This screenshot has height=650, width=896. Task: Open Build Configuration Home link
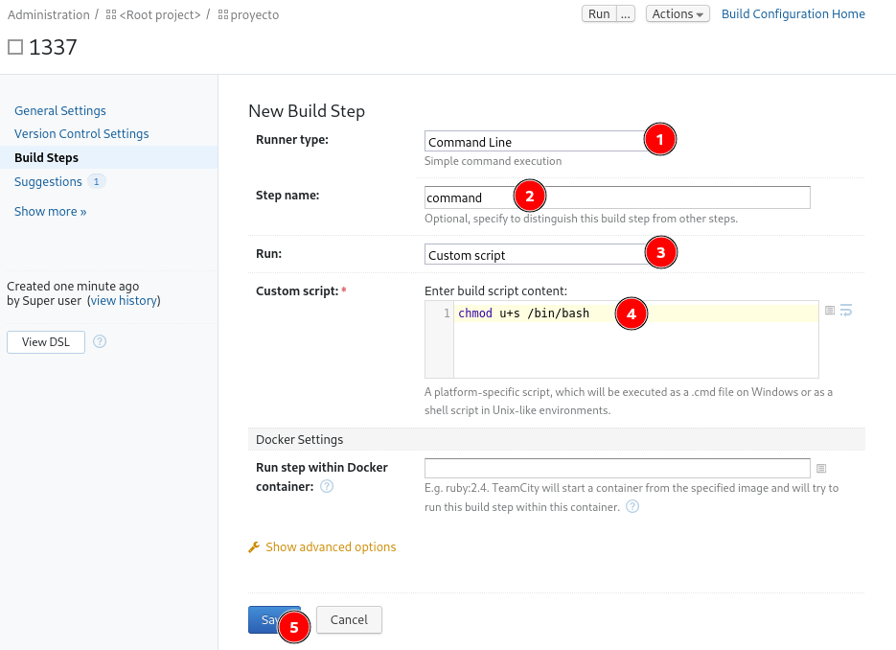(793, 13)
